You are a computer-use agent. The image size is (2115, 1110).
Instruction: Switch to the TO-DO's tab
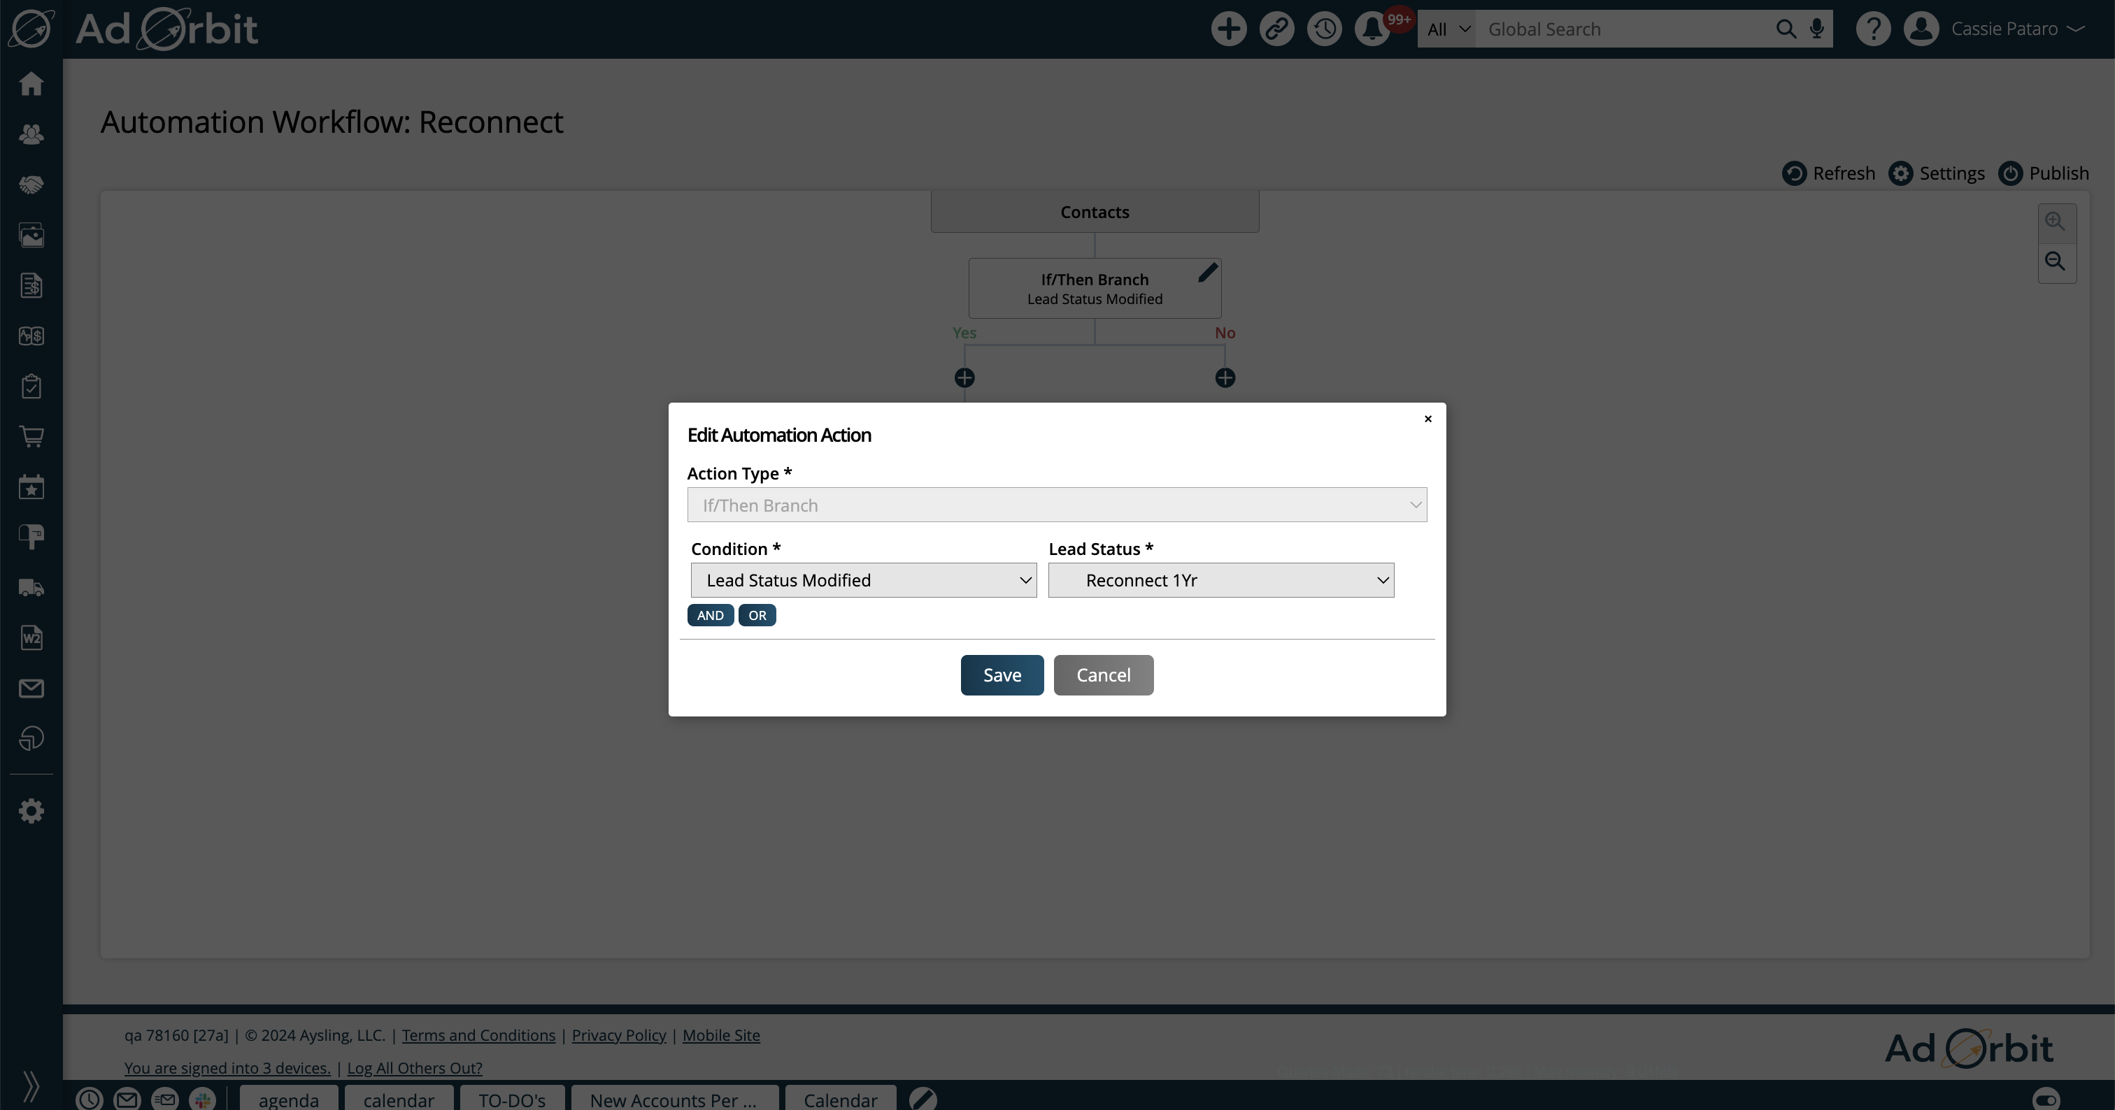511,1100
